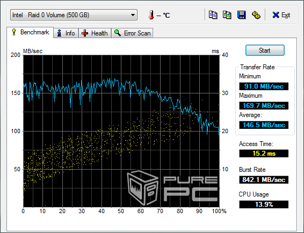Open the Health tab
304x233 pixels.
click(x=95, y=33)
